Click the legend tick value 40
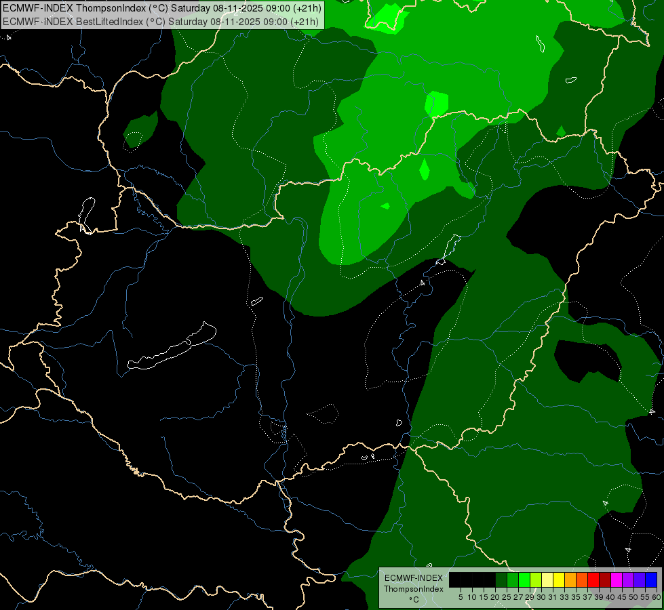Image resolution: width=664 pixels, height=610 pixels. pyautogui.click(x=610, y=597)
